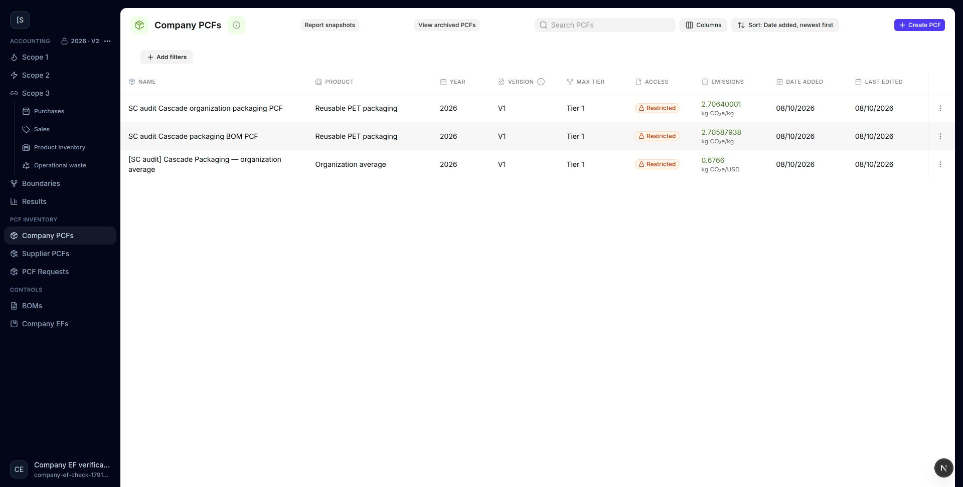Image resolution: width=963 pixels, height=487 pixels.
Task: Open Scope 1 in sidebar
Action: (x=60, y=57)
